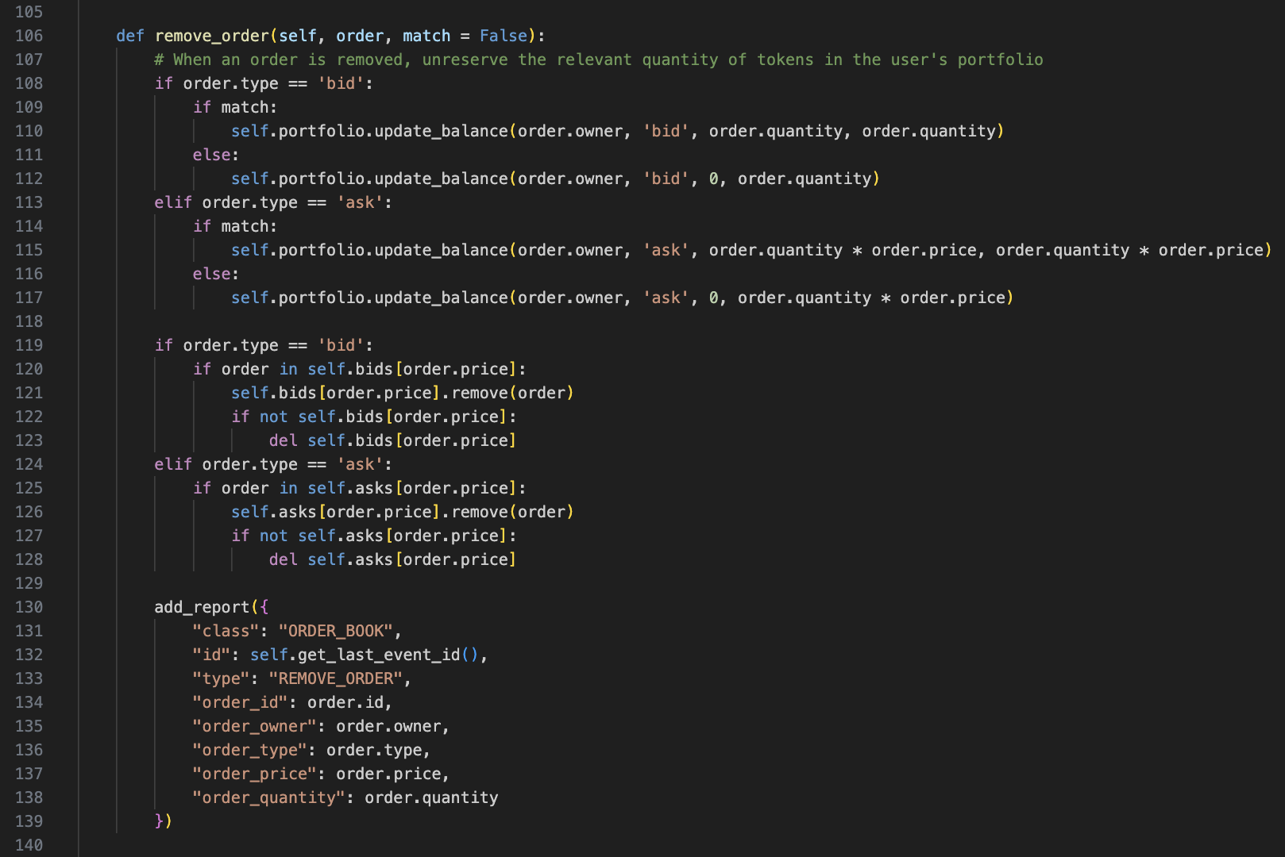Click the "order_id" dictionary key

click(x=240, y=702)
